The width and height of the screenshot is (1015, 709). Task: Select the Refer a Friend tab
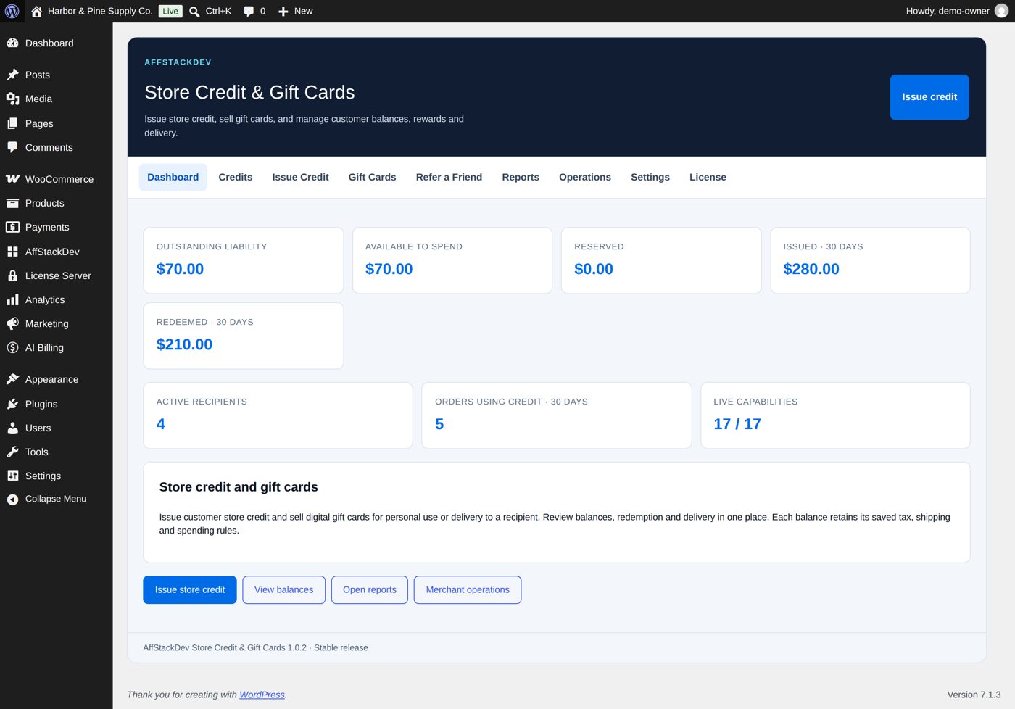(x=449, y=177)
